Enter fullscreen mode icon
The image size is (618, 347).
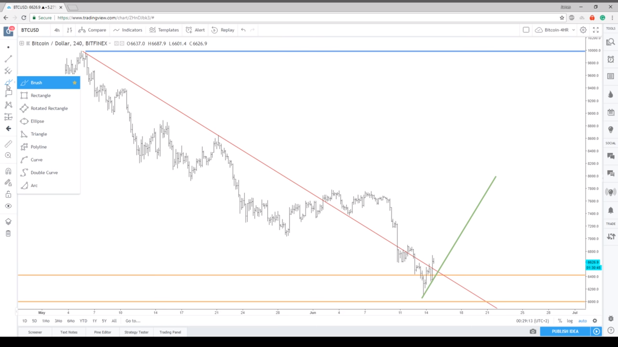(x=596, y=30)
